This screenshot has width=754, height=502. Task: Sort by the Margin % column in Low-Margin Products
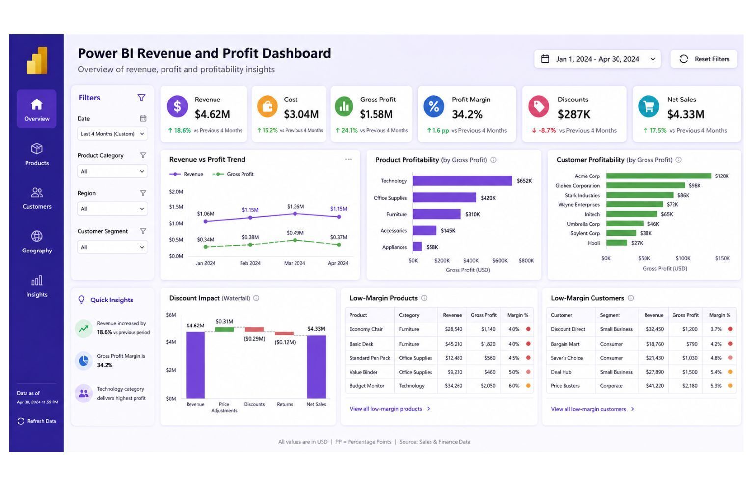(x=517, y=315)
